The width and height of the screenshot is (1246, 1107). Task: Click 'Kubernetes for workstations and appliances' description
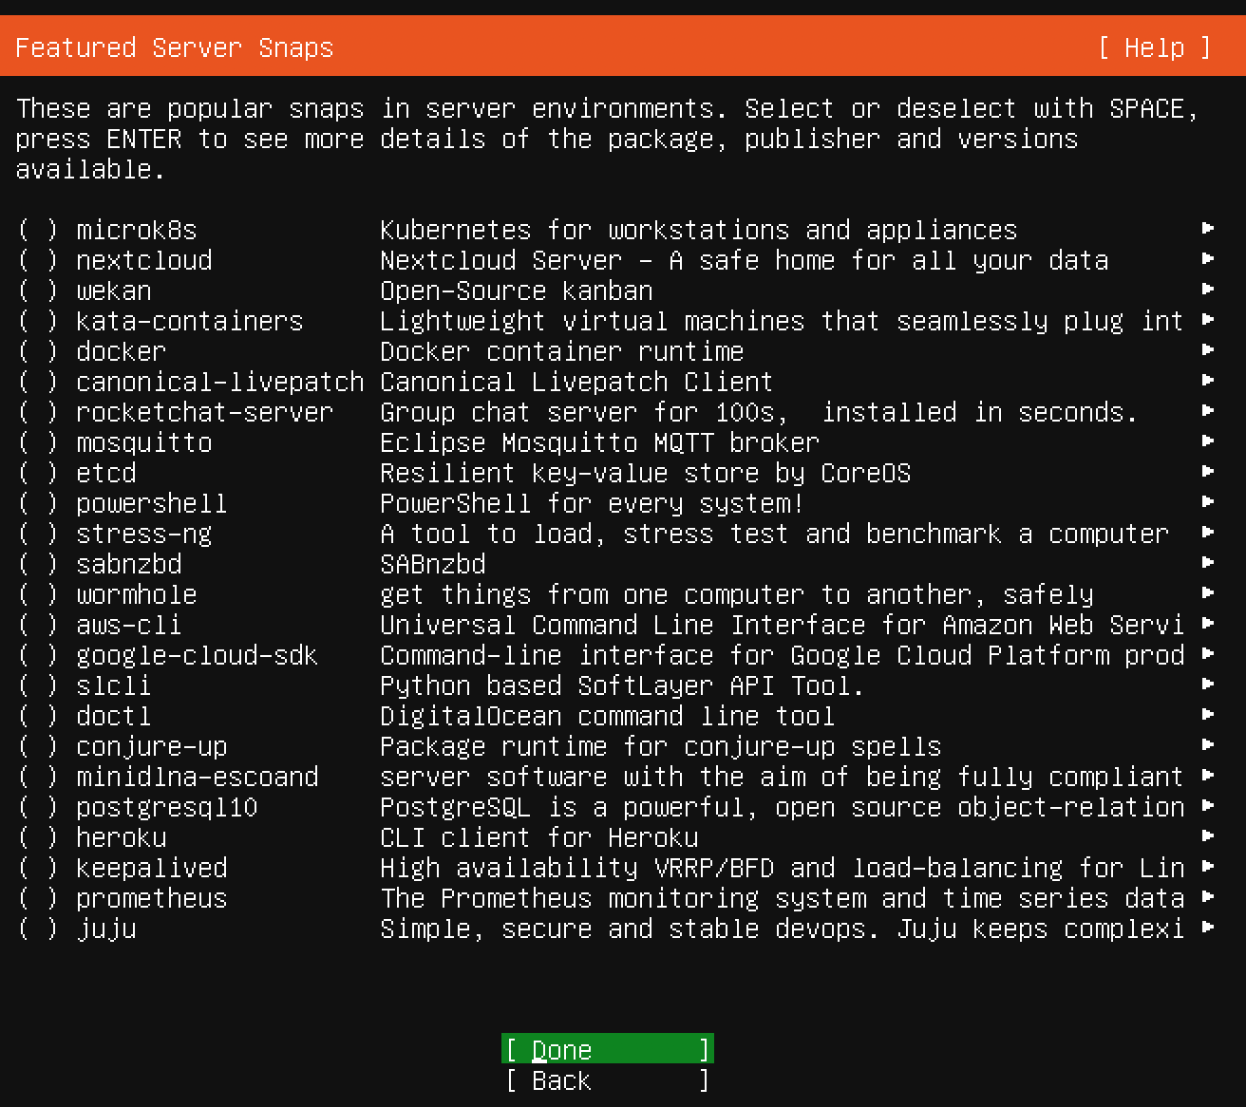coord(698,230)
